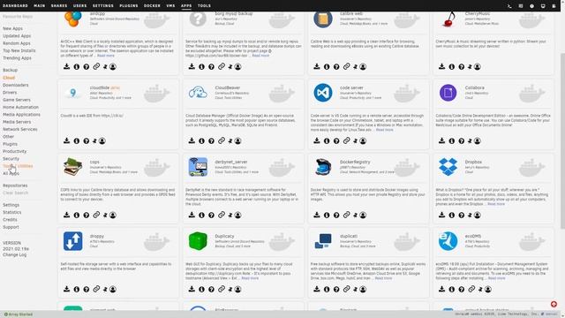Screen dimensions: 565x318
Task: Open the terminal icon in top bar
Action: (509, 6)
